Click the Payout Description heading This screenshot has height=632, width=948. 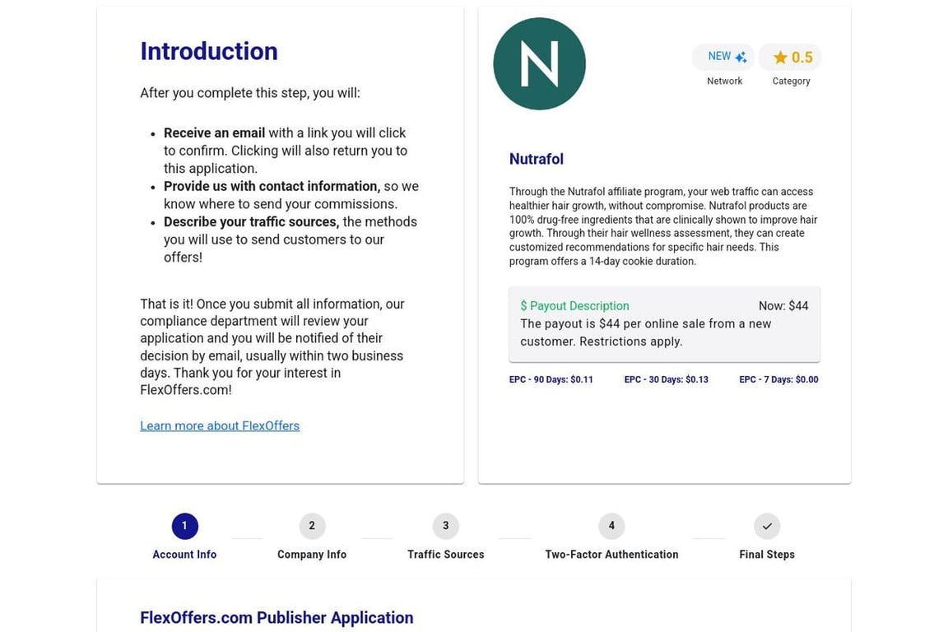pyautogui.click(x=574, y=305)
